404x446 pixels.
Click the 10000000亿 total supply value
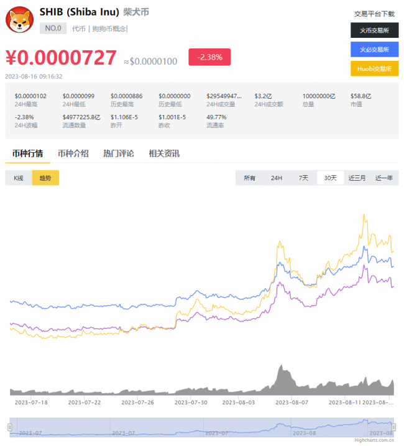click(319, 96)
